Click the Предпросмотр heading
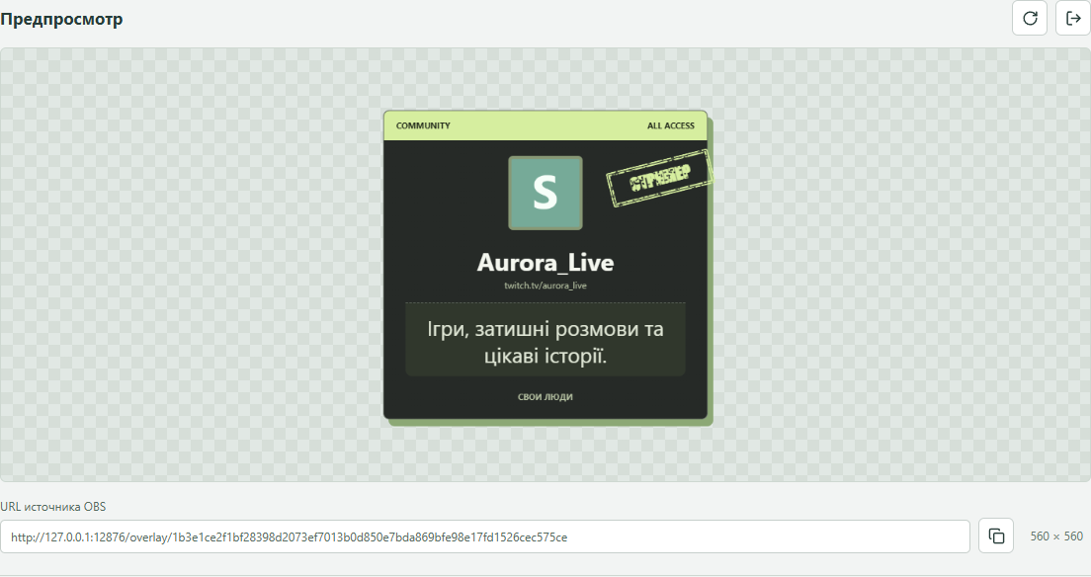This screenshot has width=1091, height=577. [x=62, y=19]
